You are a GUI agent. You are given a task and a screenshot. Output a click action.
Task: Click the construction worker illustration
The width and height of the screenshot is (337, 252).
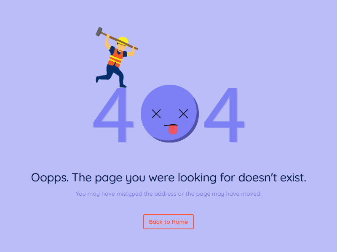(117, 58)
